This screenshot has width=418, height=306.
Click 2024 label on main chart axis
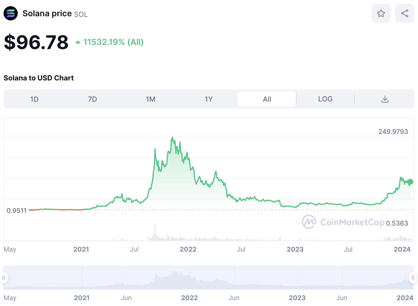pyautogui.click(x=402, y=249)
